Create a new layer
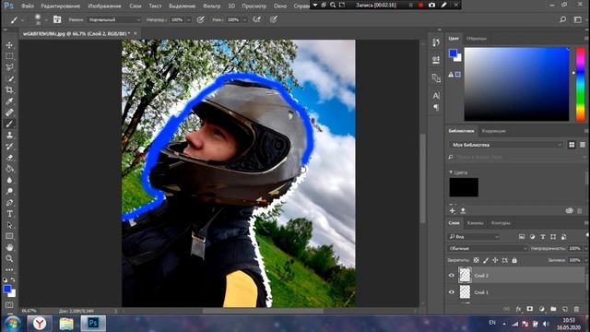This screenshot has height=332, width=590. (x=565, y=309)
